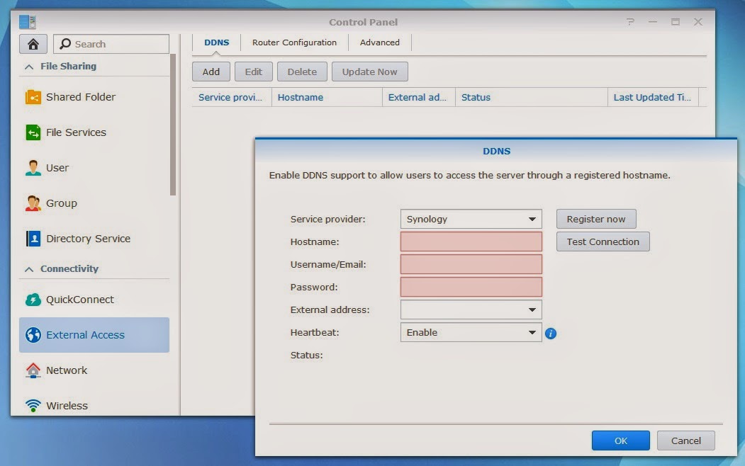Sort by the Service provider column header
The height and width of the screenshot is (466, 745).
tap(231, 97)
